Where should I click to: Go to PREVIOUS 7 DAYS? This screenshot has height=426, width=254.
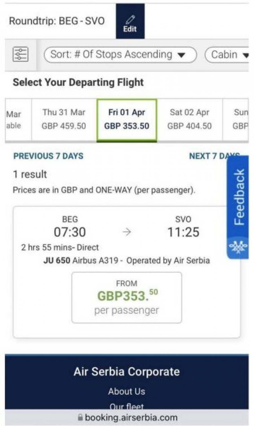click(x=48, y=156)
